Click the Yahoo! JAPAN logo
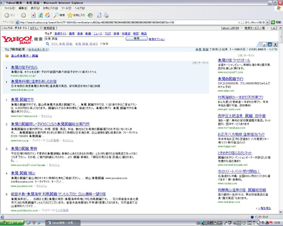Screen dimensions: 283x226 17,40
